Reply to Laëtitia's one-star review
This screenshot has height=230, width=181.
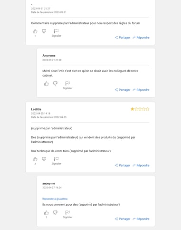[141, 166]
